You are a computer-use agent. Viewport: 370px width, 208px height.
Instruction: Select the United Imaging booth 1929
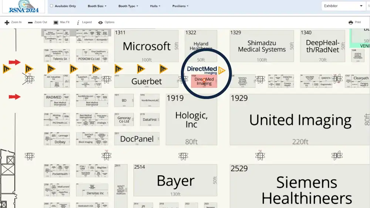coord(300,119)
